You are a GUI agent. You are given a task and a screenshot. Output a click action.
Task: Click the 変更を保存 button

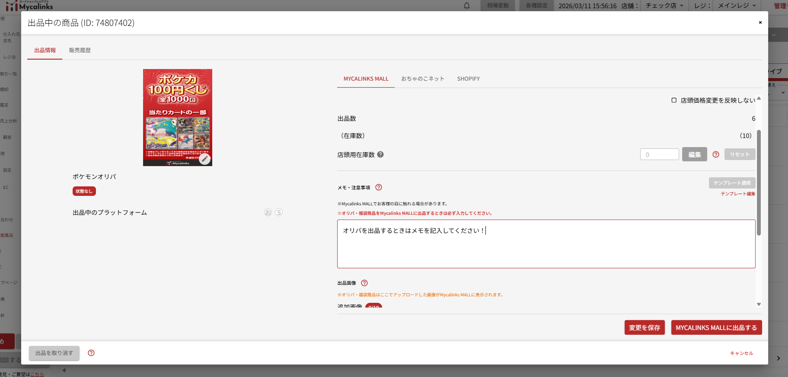(644, 328)
